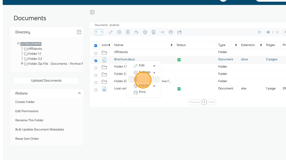Select Folder 2.2 in directory tree

click(35, 59)
